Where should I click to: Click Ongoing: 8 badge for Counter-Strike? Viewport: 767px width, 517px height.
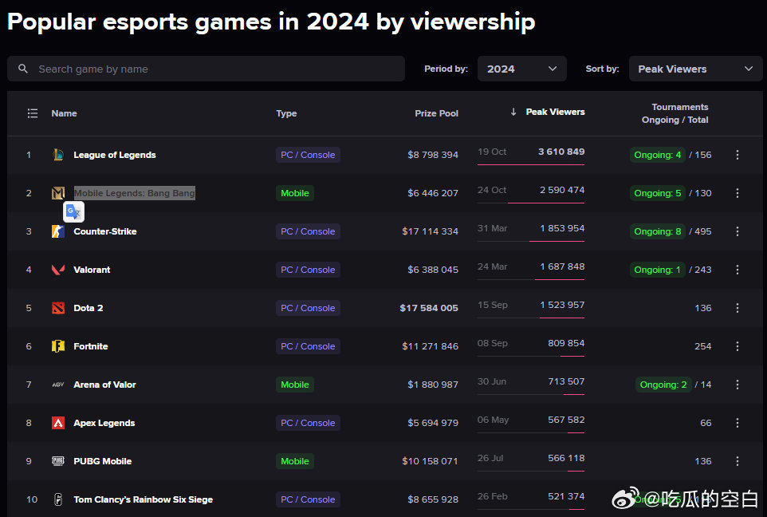click(x=657, y=231)
